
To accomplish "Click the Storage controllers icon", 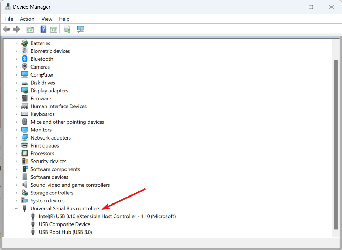I will (x=25, y=193).
